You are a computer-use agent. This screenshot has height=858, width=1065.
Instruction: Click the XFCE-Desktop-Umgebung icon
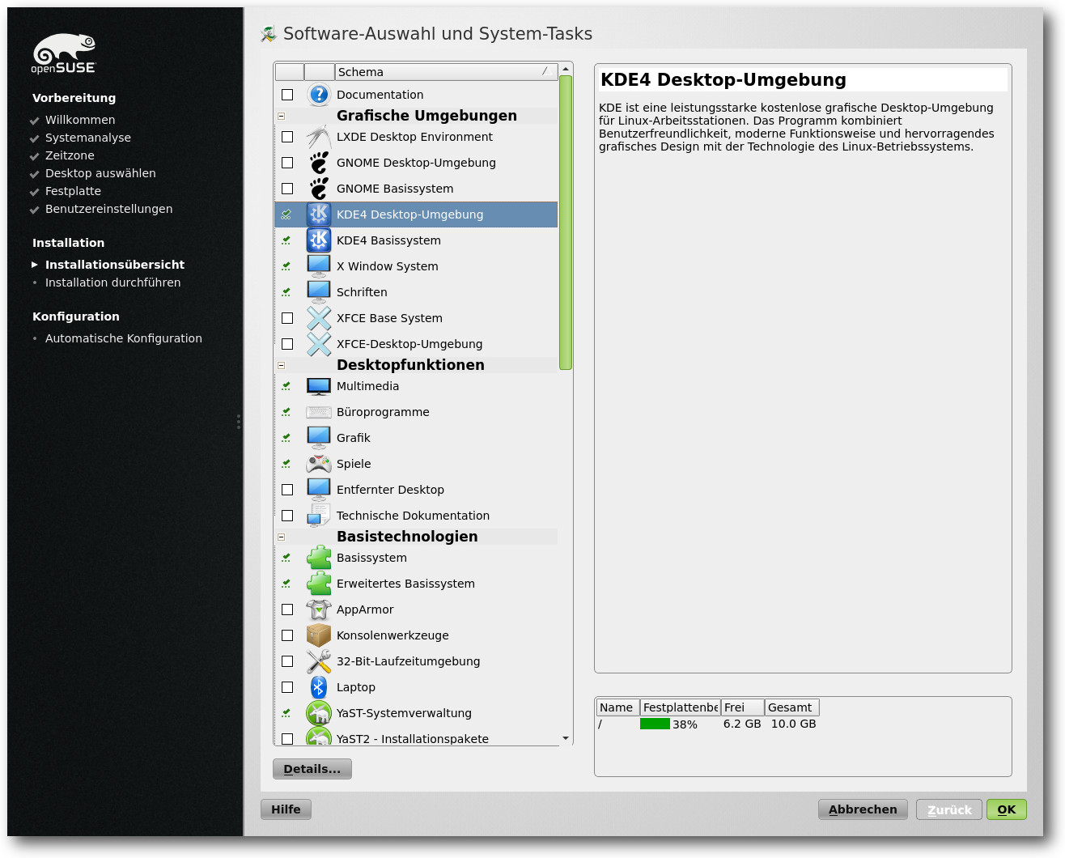(x=319, y=344)
